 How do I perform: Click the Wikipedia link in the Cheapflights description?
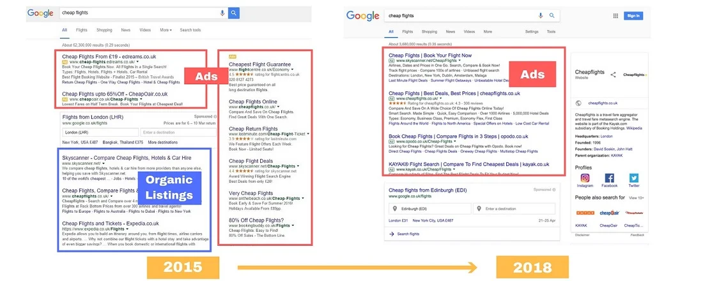coord(635,128)
